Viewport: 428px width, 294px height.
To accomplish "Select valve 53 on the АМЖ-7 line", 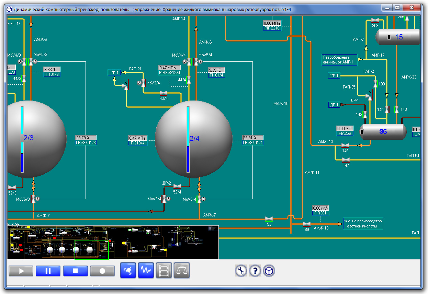I will pos(269,219).
